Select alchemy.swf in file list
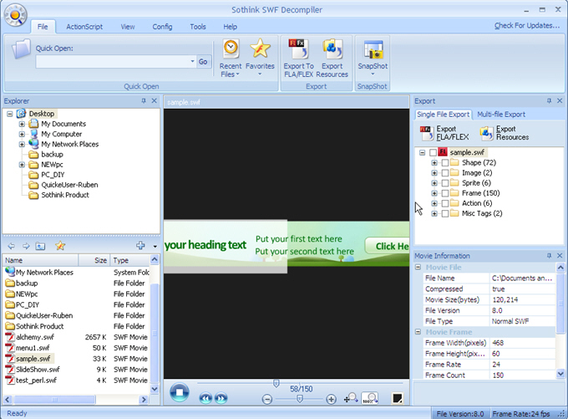 [35, 337]
